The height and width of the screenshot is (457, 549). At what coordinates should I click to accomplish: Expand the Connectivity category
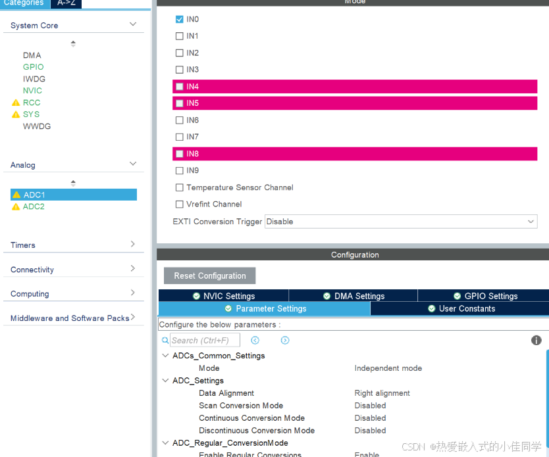(133, 268)
